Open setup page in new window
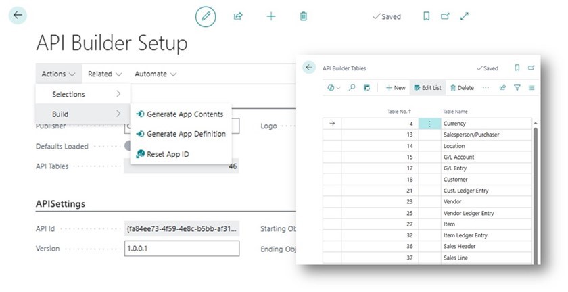The image size is (568, 292). (x=445, y=16)
